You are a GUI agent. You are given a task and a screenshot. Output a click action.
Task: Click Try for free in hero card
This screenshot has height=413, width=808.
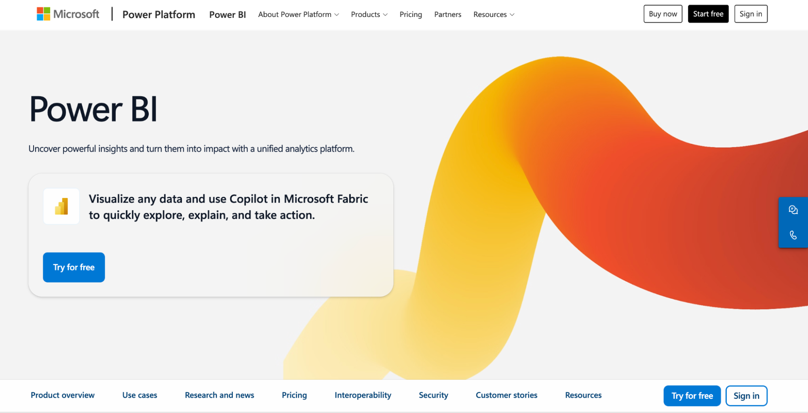click(74, 267)
